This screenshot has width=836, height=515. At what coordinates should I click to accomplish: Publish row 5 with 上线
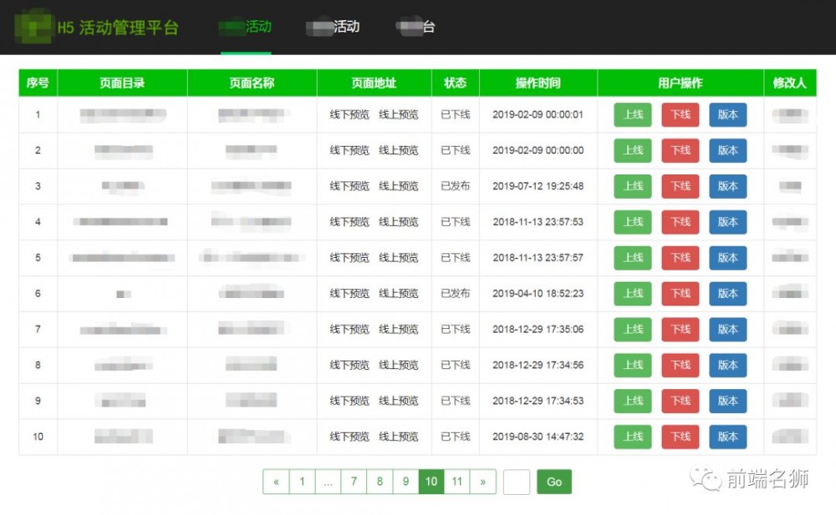click(632, 258)
